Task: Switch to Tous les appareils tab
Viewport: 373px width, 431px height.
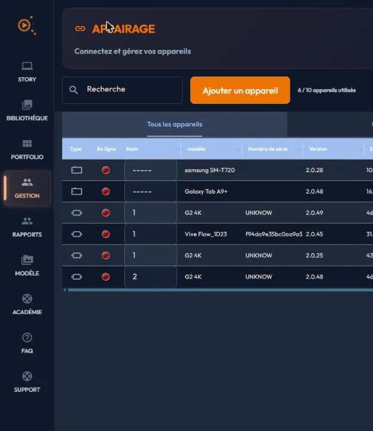Action: 174,124
